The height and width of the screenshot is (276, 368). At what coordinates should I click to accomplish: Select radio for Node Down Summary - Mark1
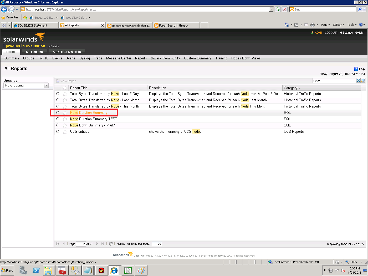pyautogui.click(x=58, y=125)
